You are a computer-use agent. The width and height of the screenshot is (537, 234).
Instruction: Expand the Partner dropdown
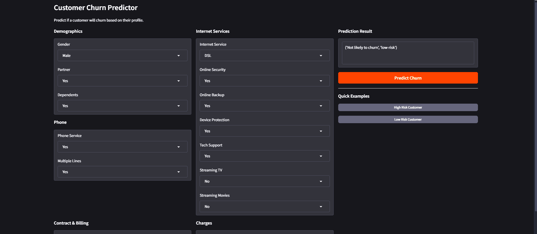122,81
